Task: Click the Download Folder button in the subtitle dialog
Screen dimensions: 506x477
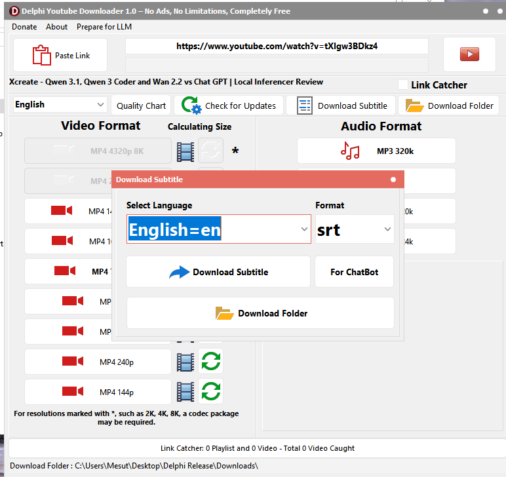Action: (260, 313)
